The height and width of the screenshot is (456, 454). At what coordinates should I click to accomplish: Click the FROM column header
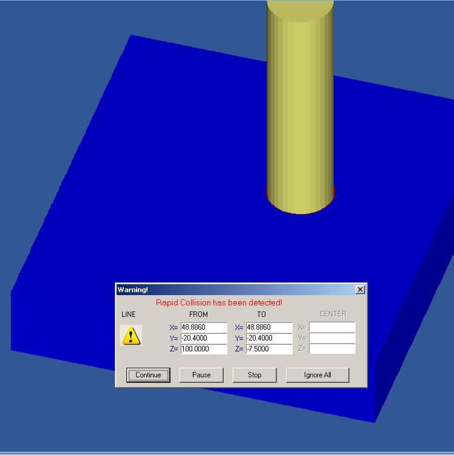[x=198, y=314]
